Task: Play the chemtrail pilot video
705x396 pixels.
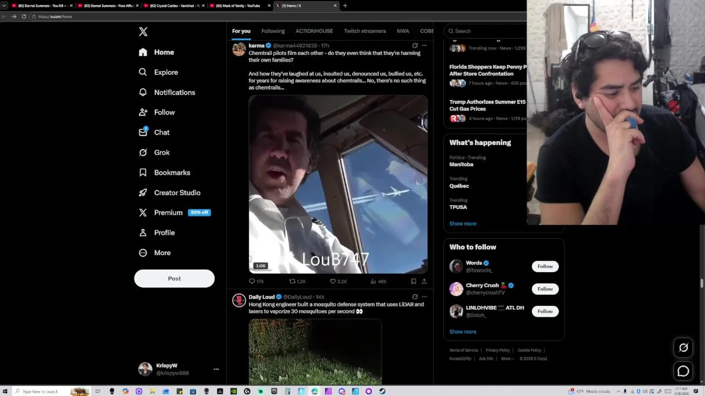Action: point(338,184)
